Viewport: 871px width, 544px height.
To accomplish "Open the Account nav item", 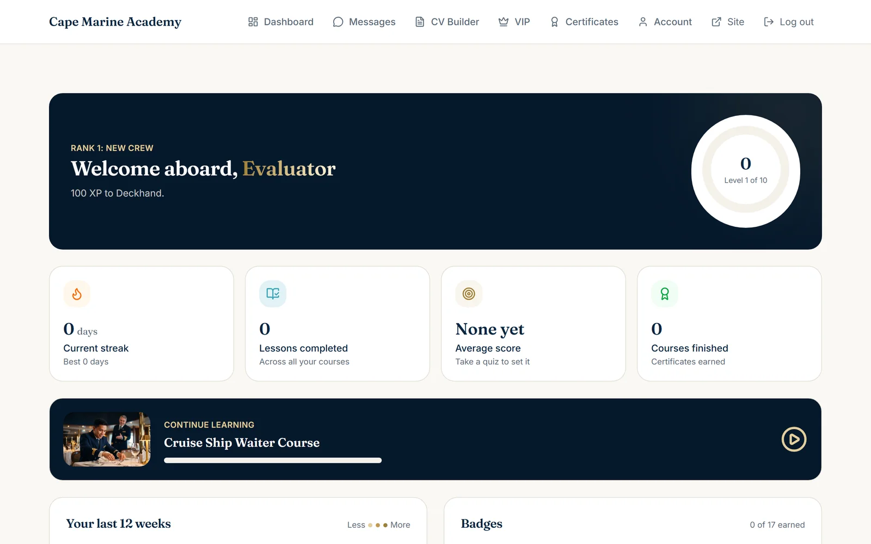I will coord(665,22).
